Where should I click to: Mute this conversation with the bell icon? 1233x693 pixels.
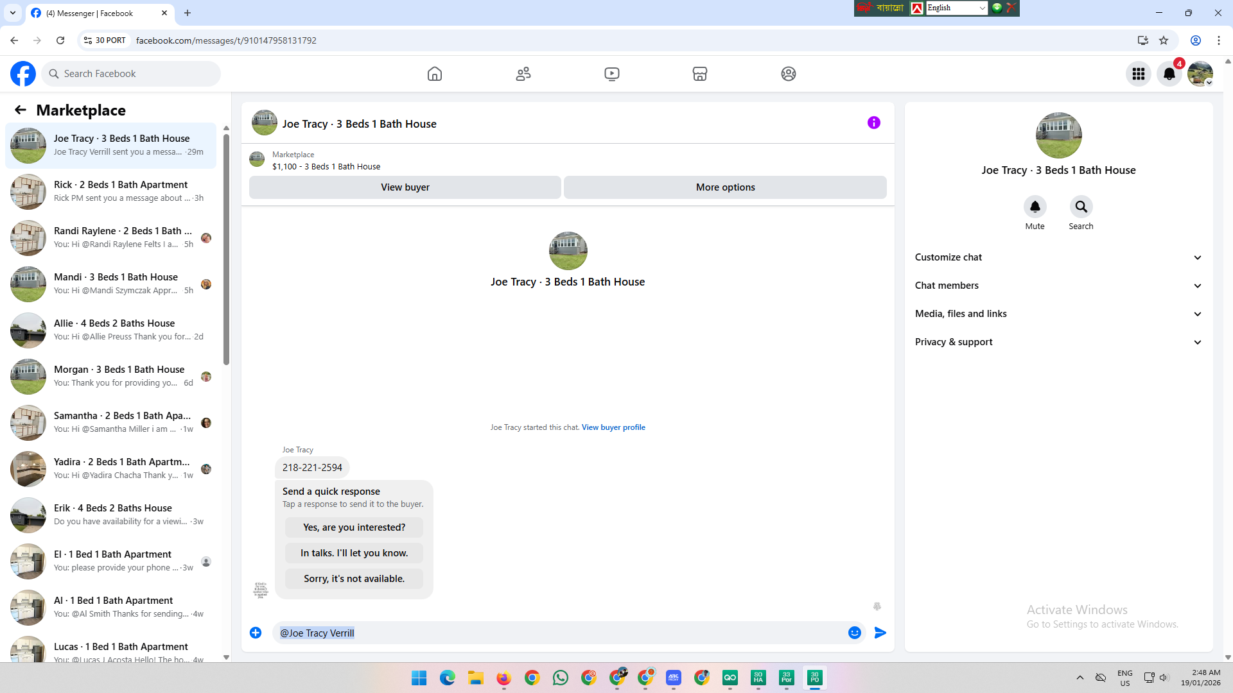(1035, 207)
